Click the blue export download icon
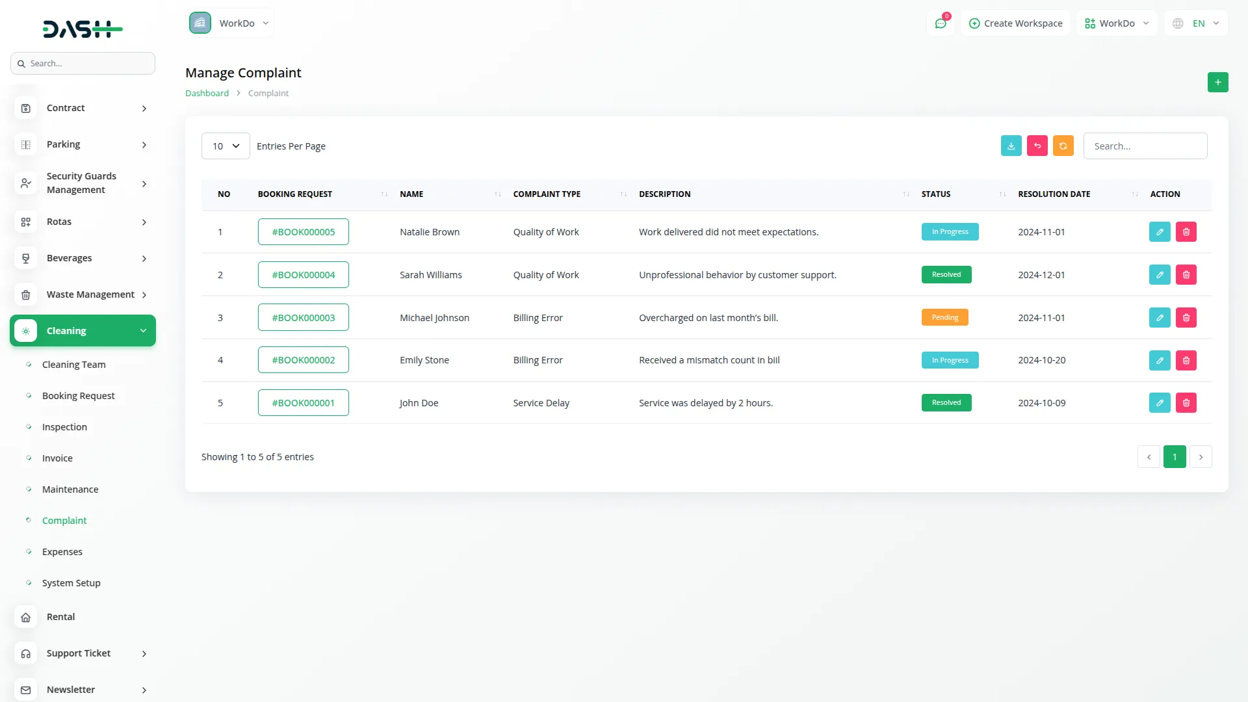Viewport: 1248px width, 702px height. coord(1011,146)
